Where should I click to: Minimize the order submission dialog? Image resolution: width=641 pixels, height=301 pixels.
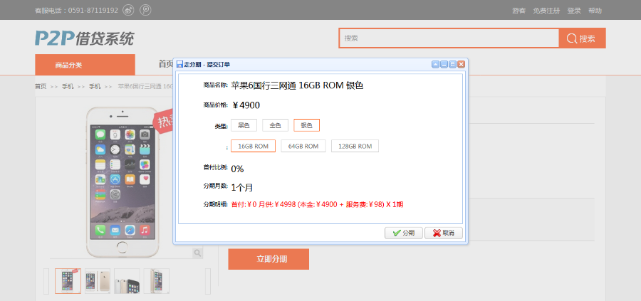(444, 64)
